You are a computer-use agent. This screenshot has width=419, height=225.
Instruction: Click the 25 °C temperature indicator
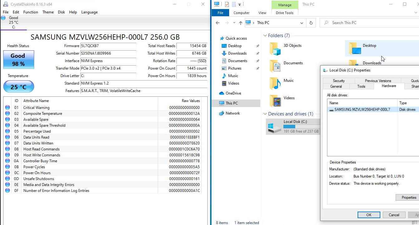18,87
